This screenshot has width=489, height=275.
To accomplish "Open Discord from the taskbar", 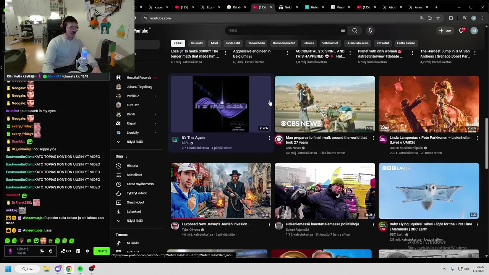I will point(58,269).
